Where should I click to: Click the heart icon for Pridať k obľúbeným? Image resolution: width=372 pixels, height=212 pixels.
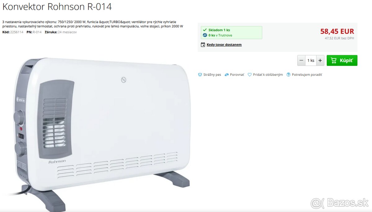(x=250, y=75)
